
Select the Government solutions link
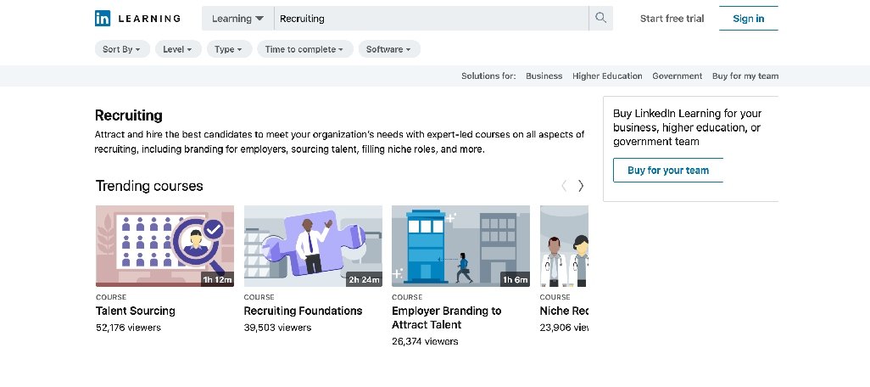tap(677, 76)
